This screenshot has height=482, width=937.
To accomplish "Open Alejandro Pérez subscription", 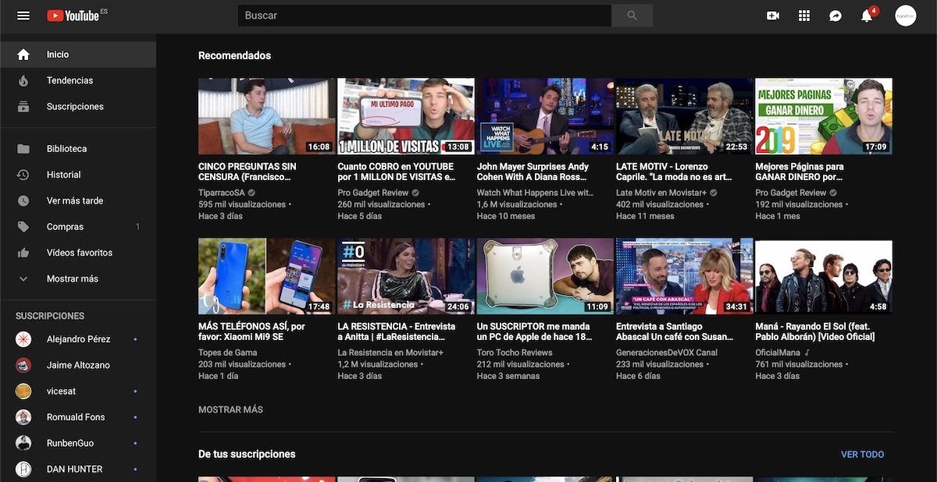I will pyautogui.click(x=78, y=339).
